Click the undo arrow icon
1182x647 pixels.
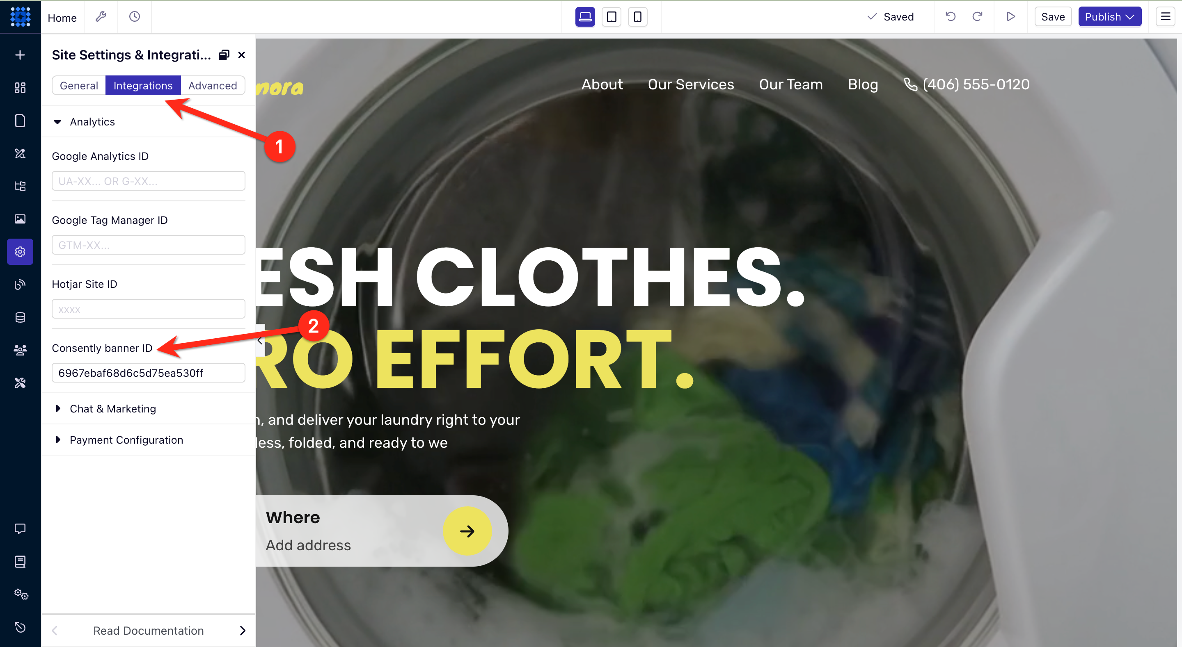950,17
